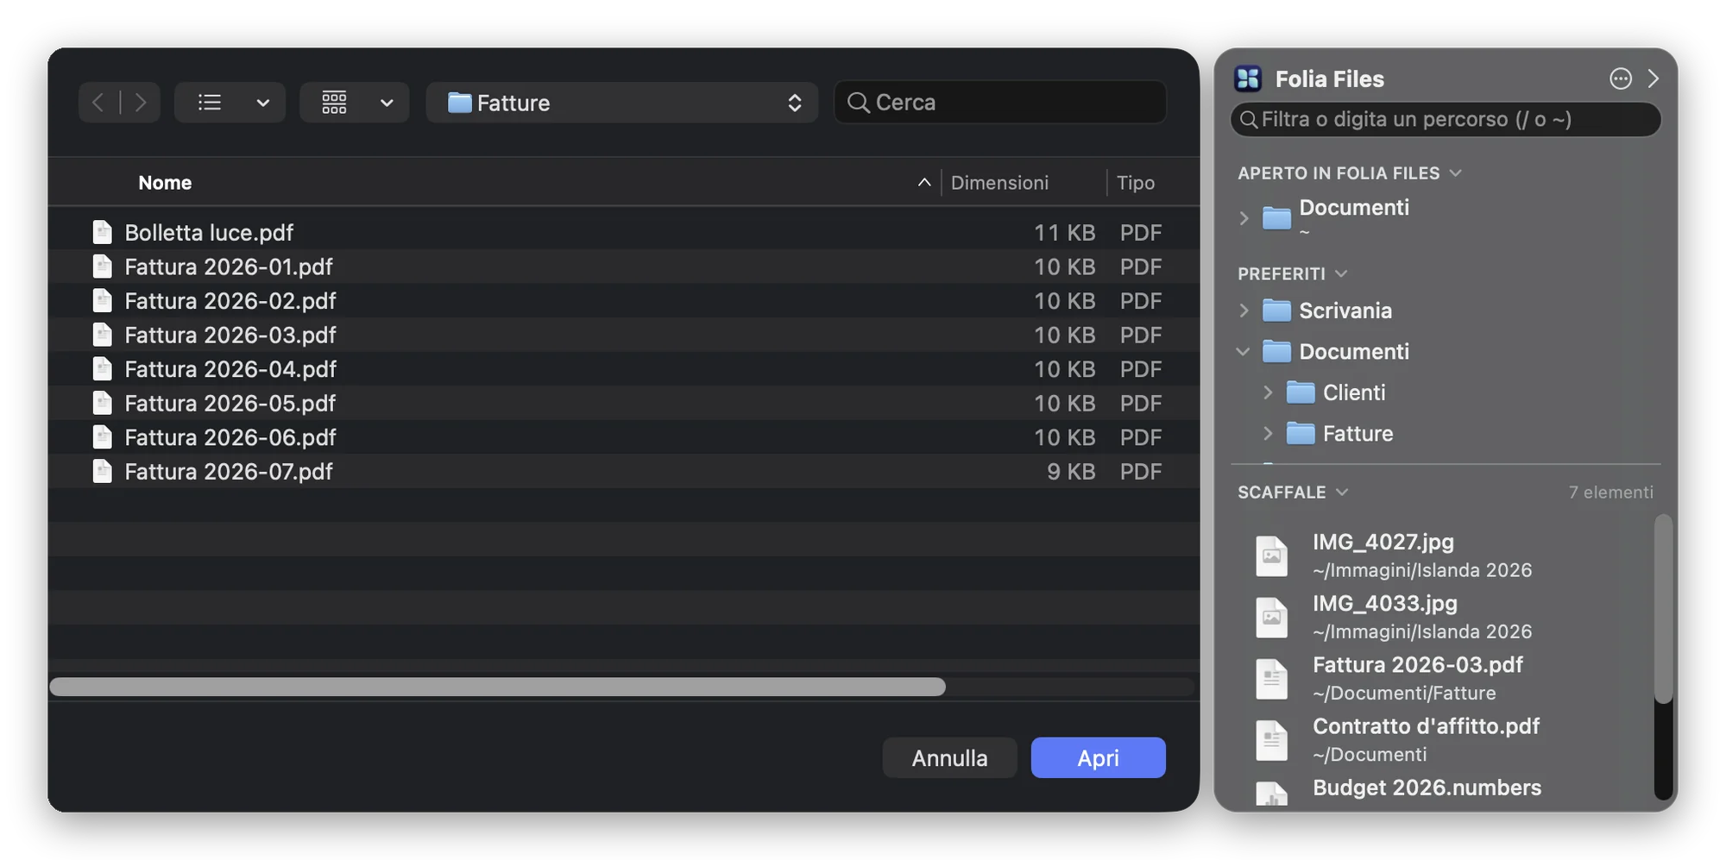
Task: Click the Budget 2026.numbers shelf icon
Action: 1271,794
